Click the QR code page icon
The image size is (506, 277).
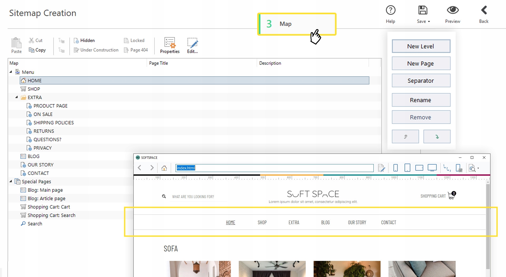[x=459, y=168]
